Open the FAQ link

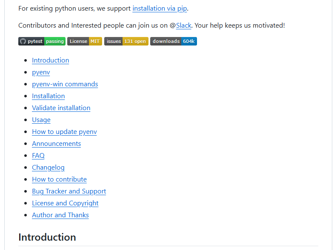click(38, 156)
